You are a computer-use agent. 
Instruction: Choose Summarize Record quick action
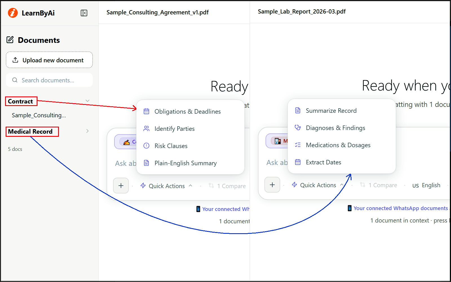pyautogui.click(x=342, y=111)
